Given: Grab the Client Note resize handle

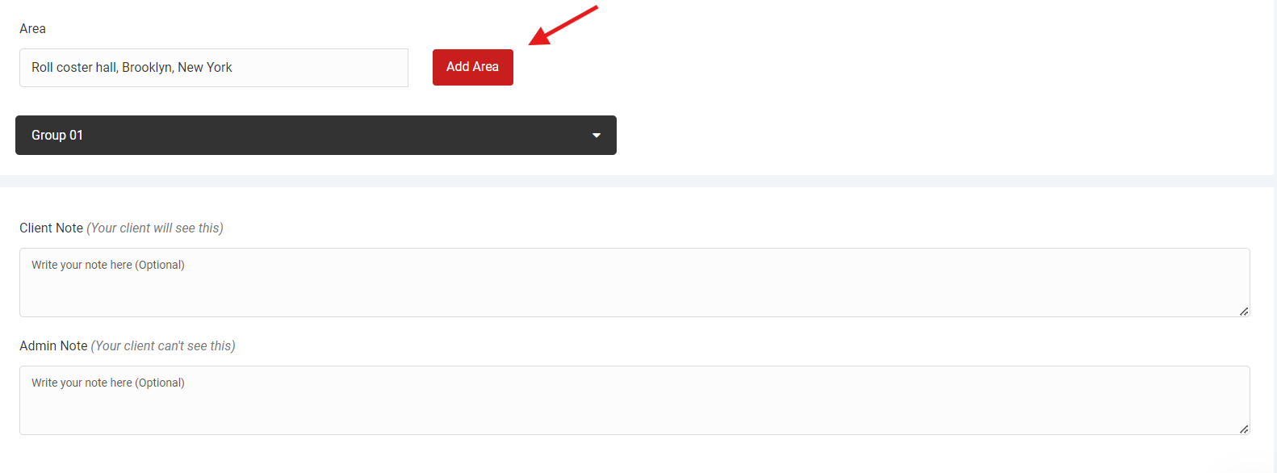Looking at the screenshot, I should [1244, 311].
